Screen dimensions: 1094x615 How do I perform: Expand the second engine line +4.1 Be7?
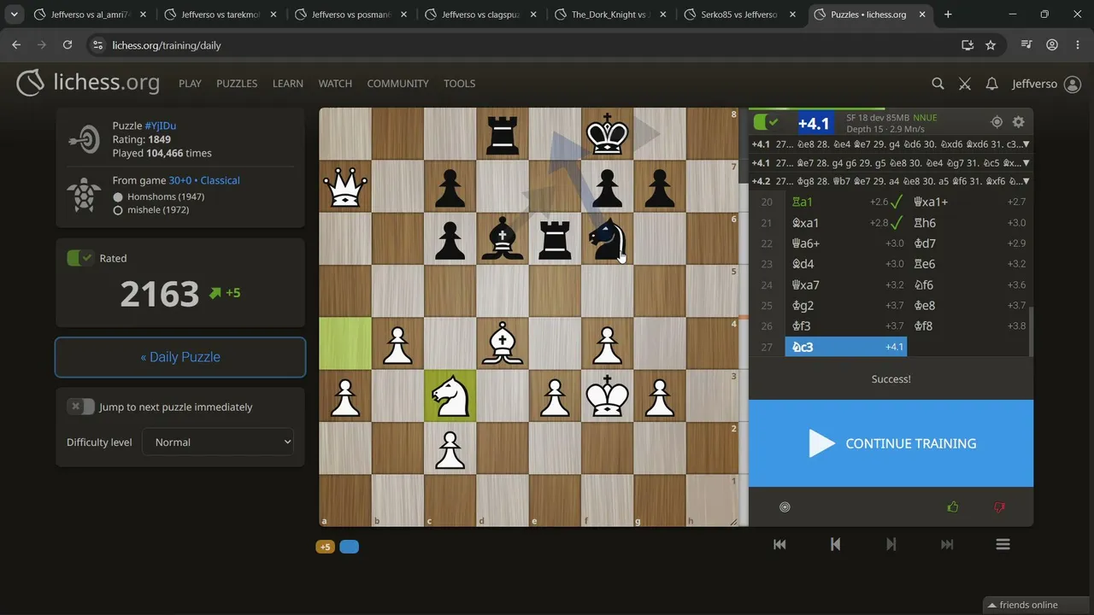(1026, 162)
